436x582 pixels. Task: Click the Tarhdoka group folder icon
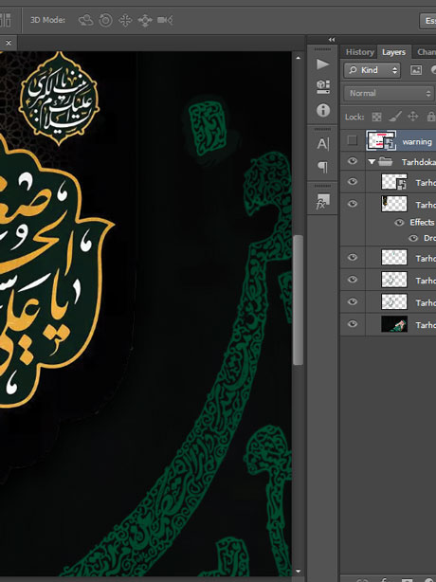(386, 161)
